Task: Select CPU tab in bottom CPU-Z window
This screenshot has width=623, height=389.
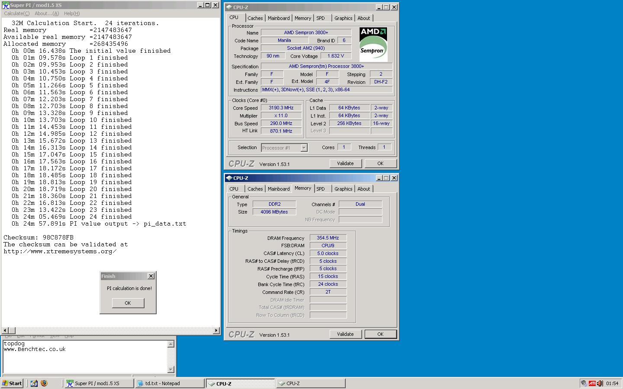Action: point(234,189)
